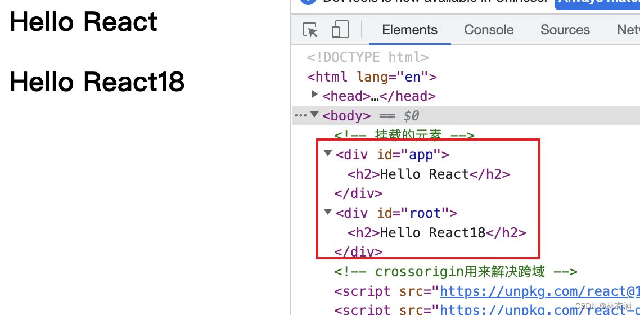Activate the inspect element picker icon
Screen dimensions: 640x315
(310, 30)
